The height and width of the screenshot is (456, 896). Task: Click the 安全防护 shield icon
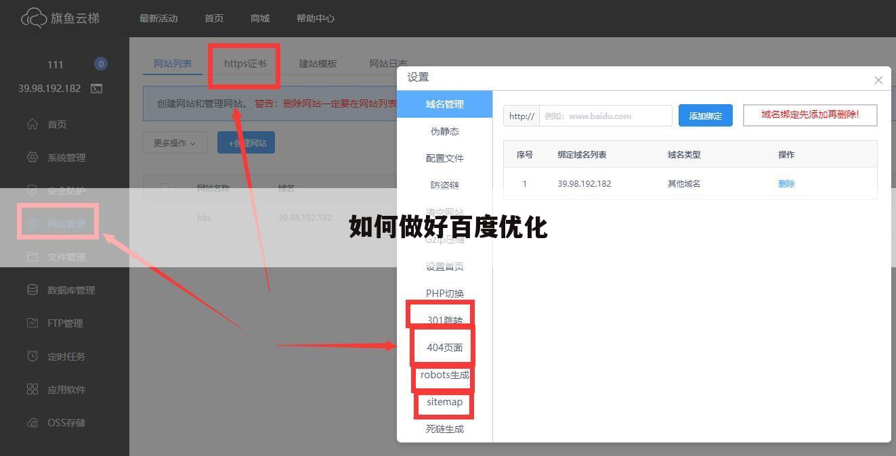(32, 190)
